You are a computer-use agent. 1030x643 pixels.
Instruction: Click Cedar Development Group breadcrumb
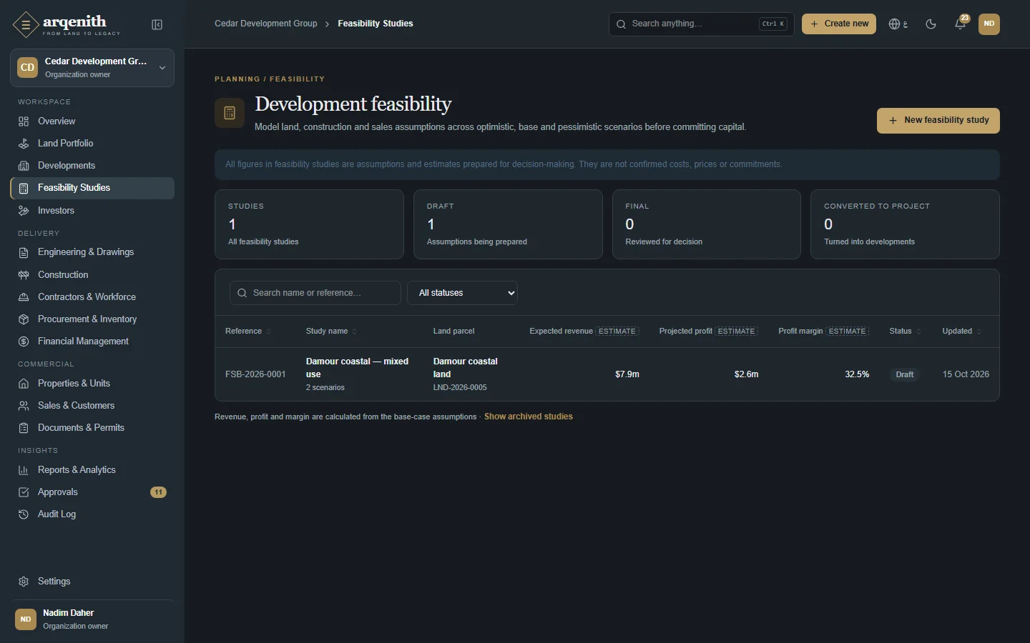(x=266, y=24)
